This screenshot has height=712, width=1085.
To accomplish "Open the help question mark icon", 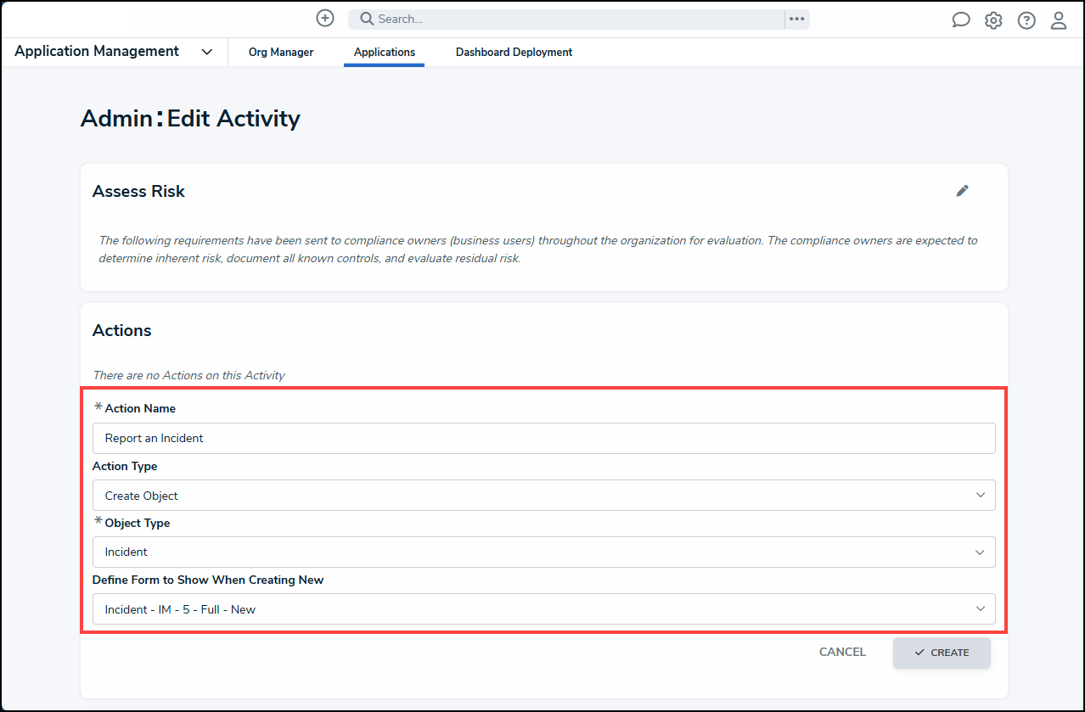I will coord(1026,20).
